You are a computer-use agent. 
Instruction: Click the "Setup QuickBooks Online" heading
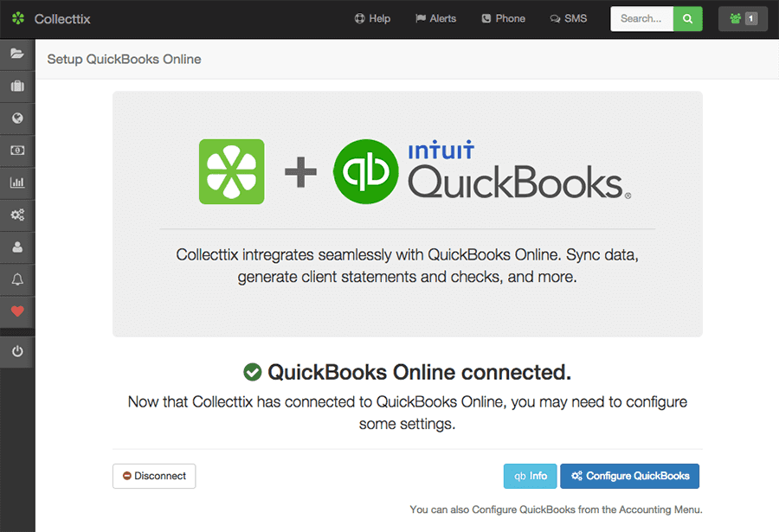pyautogui.click(x=124, y=59)
